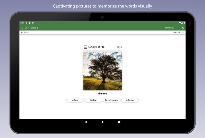Open the L1 > Nature I breadcrumb
Viewport: 205px width, 138px height.
[31, 28]
